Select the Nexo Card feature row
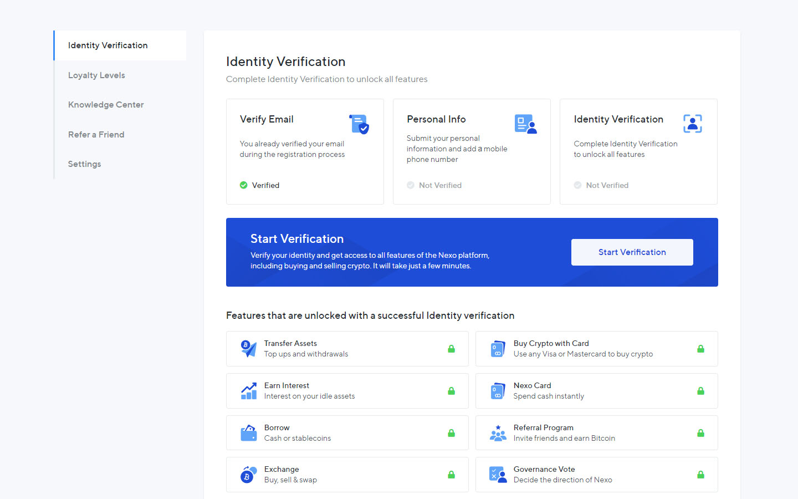The width and height of the screenshot is (798, 499). tap(596, 391)
